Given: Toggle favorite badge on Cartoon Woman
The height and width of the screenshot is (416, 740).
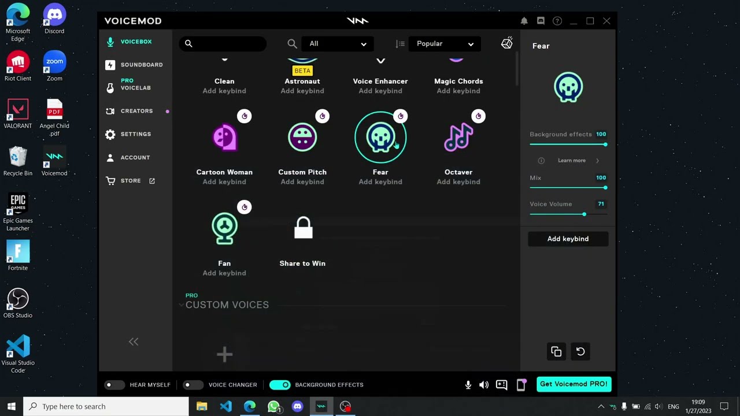Looking at the screenshot, I should (245, 116).
